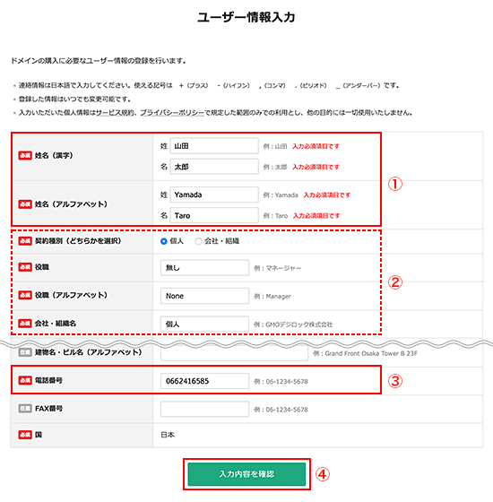Click the 建物名・ビル名 alphabet input field
493x502 pixels.
pyautogui.click(x=234, y=354)
